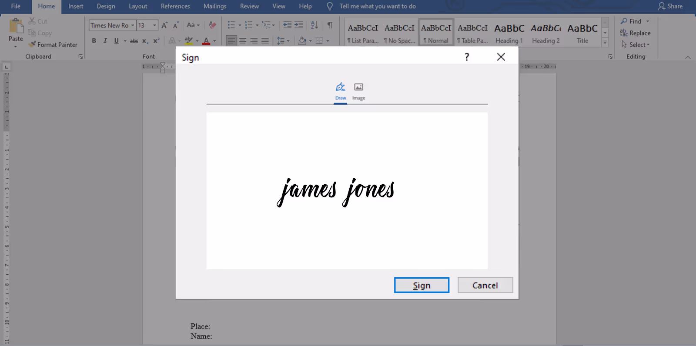Switch to Mailings tab
The image size is (696, 346).
[215, 6]
